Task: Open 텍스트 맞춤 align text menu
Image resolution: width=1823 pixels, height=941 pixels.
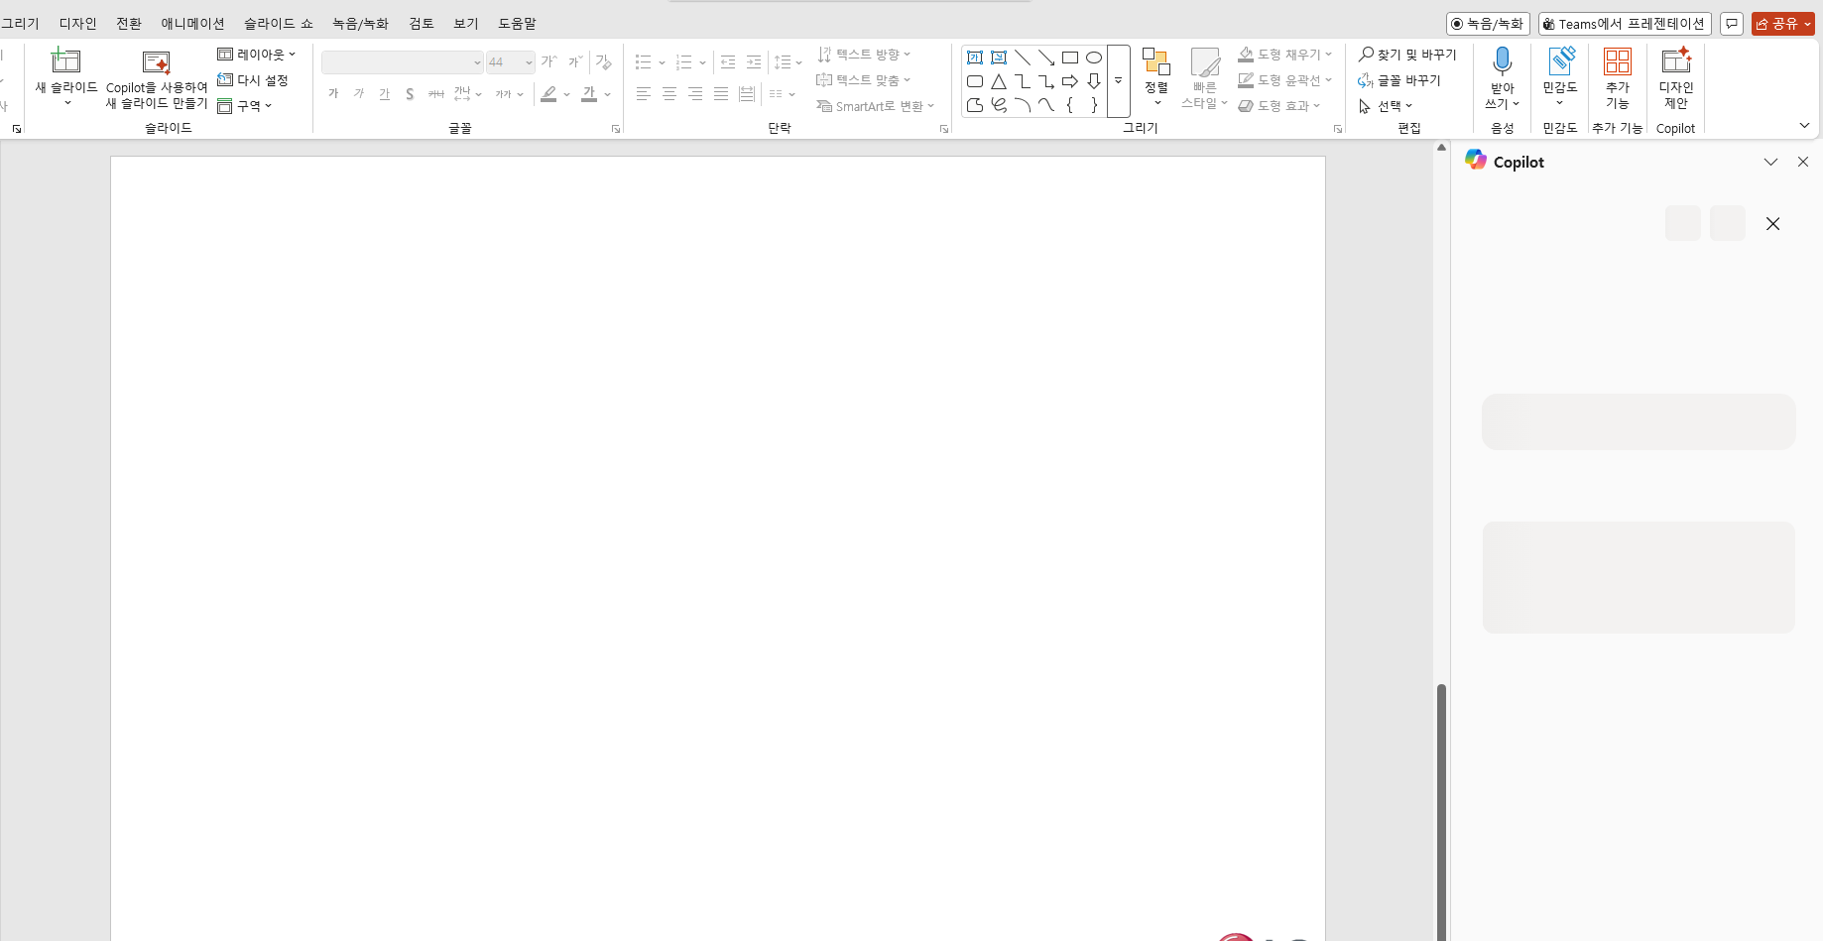Action: pos(863,80)
